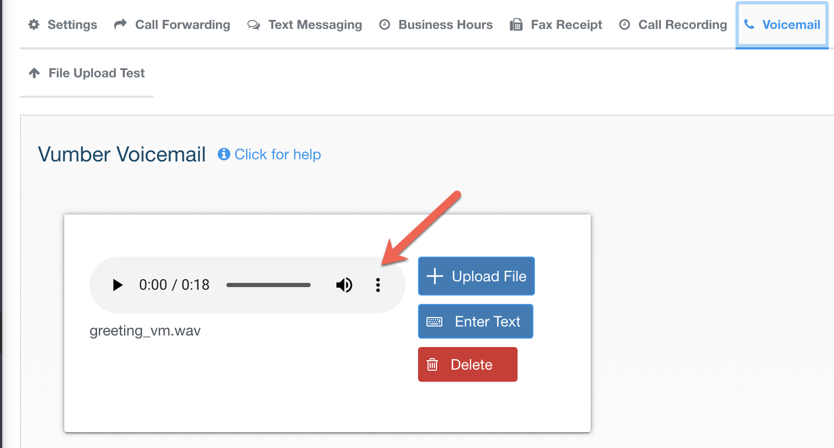Screen dimensions: 834x448
Task: Click the plus icon on Upload File
Action: 435,276
